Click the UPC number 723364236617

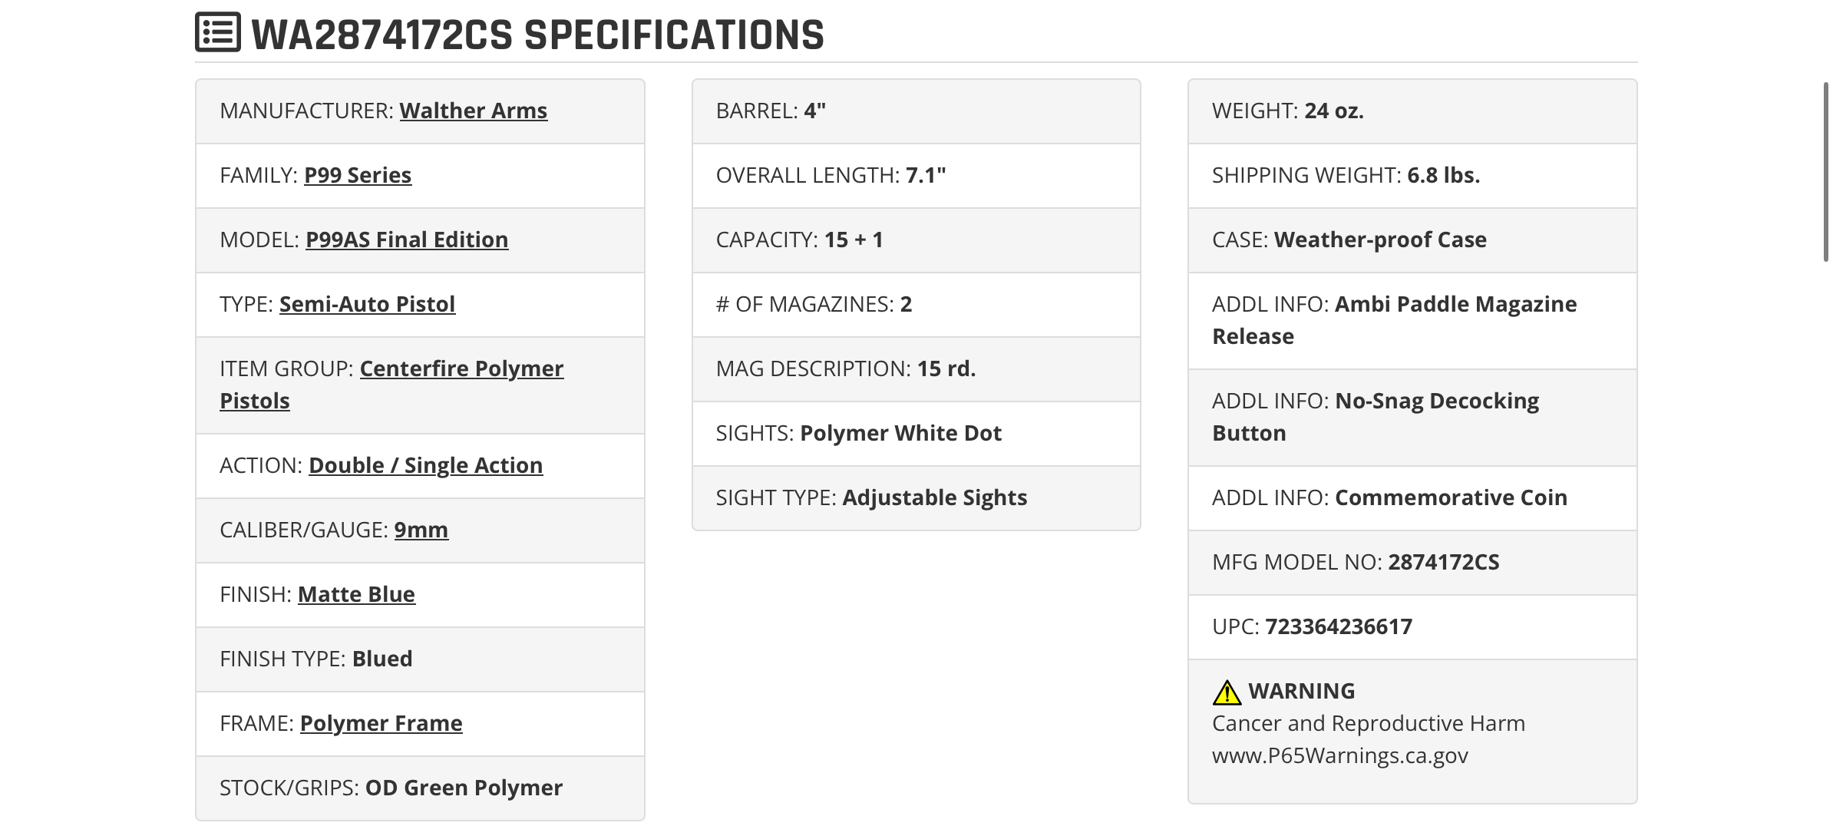coord(1339,626)
